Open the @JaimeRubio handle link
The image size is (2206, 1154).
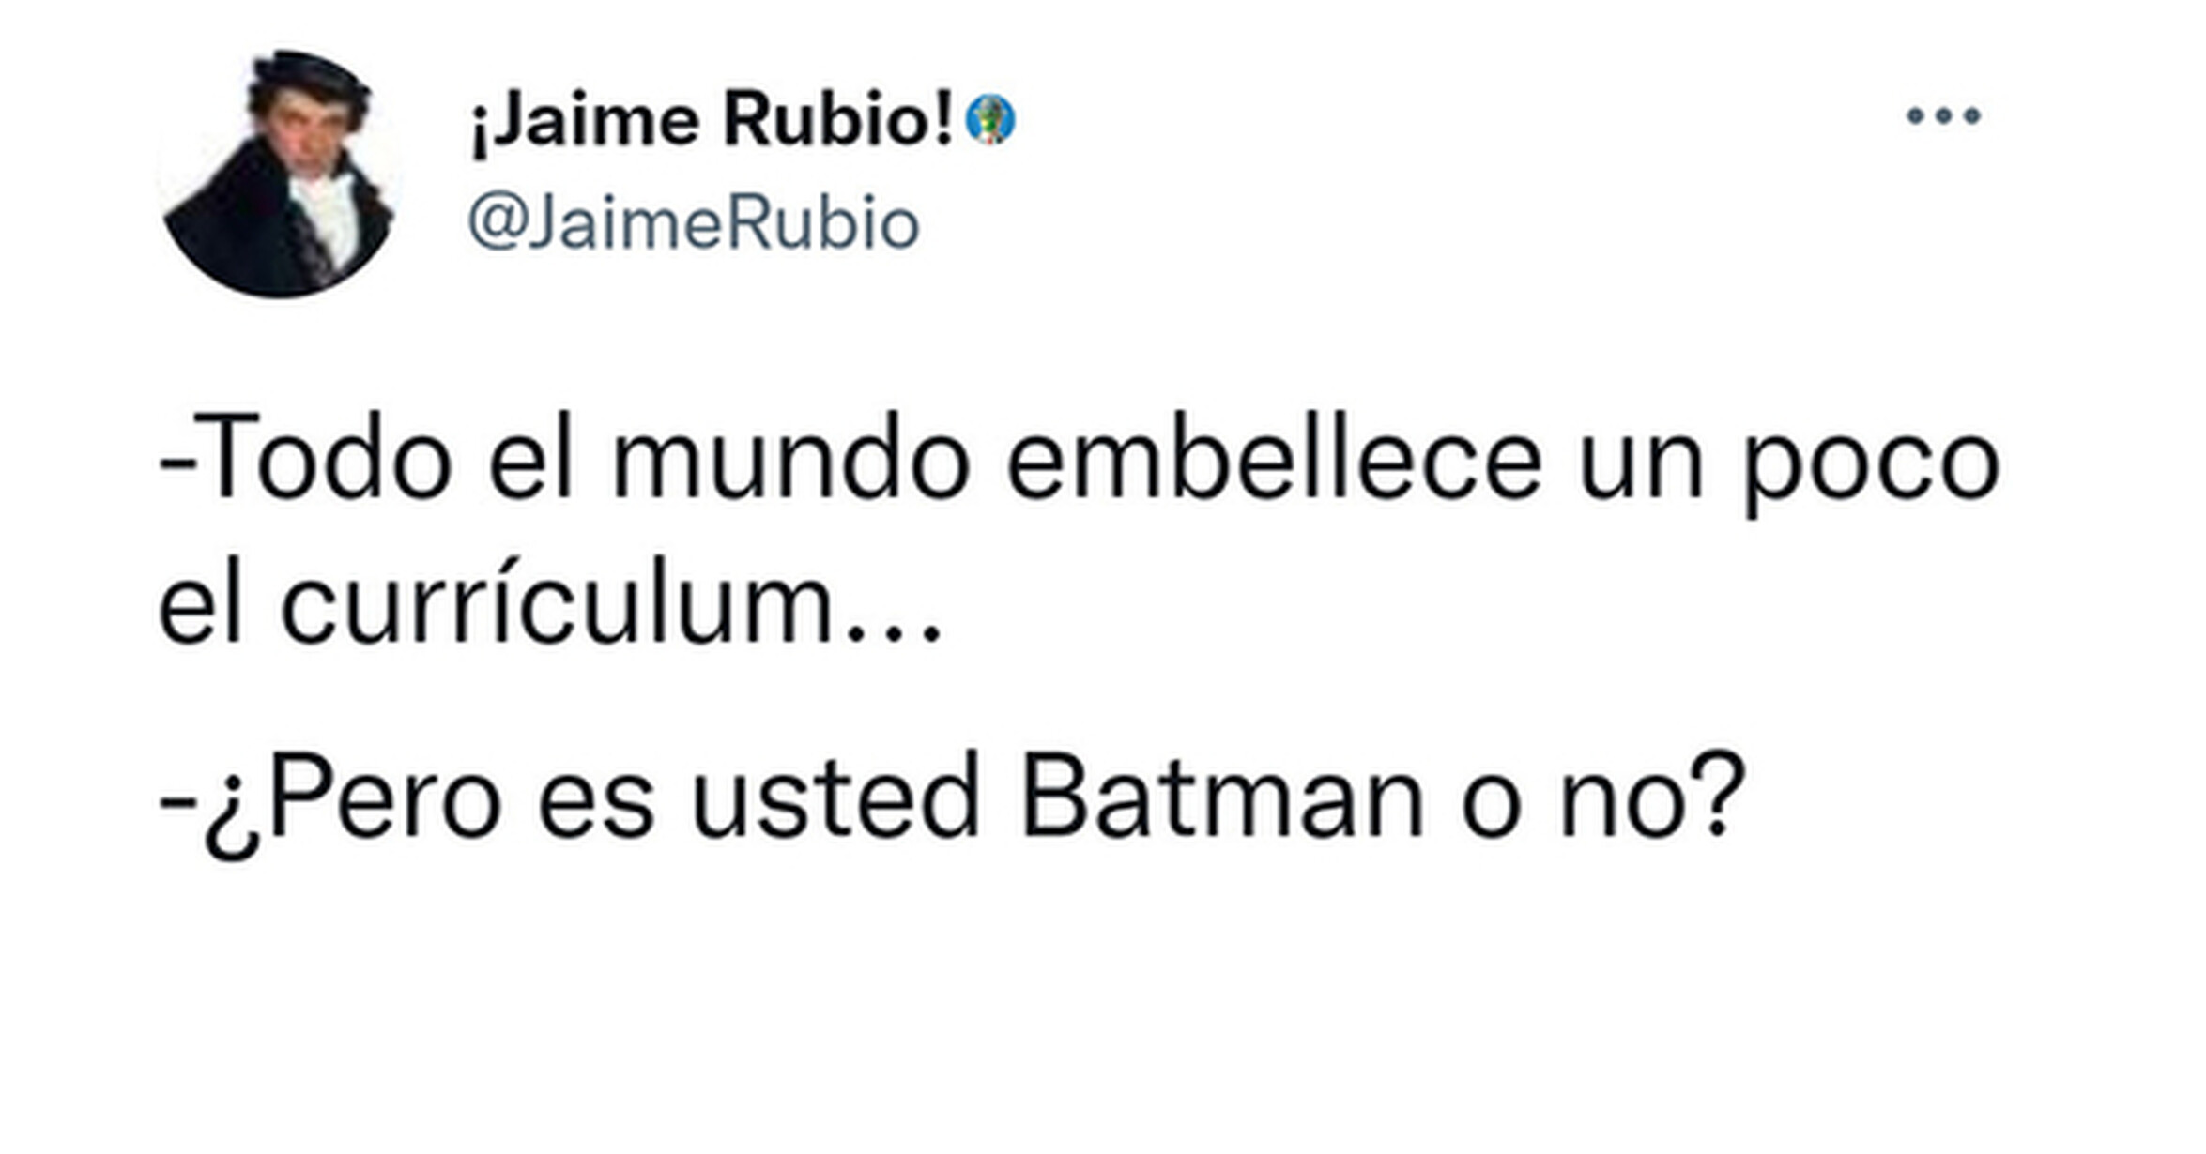point(694,223)
